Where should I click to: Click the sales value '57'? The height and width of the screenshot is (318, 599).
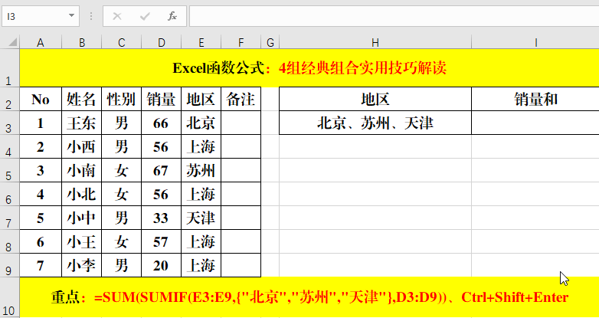(161, 241)
